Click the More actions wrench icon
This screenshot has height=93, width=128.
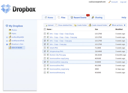[x=110, y=25]
